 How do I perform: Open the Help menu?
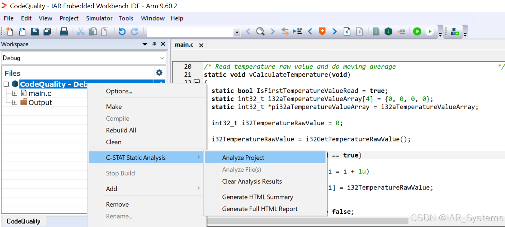(x=177, y=18)
